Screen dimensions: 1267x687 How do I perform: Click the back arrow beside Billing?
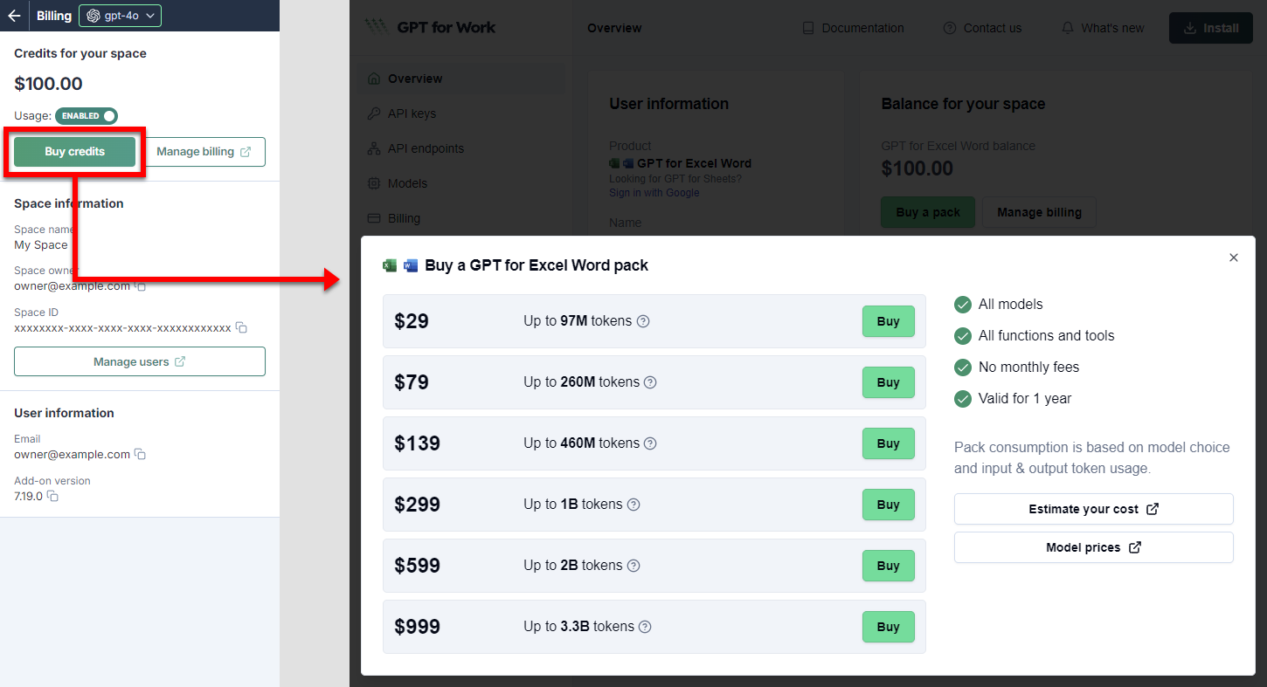click(13, 15)
